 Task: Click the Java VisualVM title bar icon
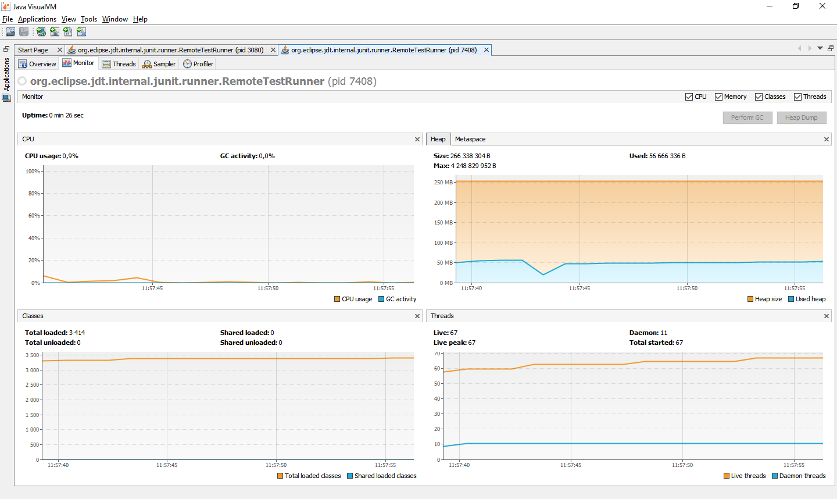(x=6, y=6)
